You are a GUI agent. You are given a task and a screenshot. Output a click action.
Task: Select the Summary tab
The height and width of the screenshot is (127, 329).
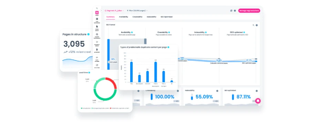coord(110,17)
